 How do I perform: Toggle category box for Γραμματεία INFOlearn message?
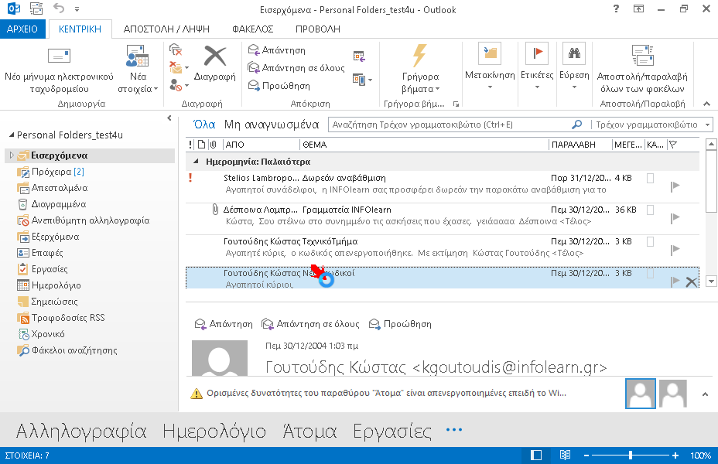coord(650,210)
